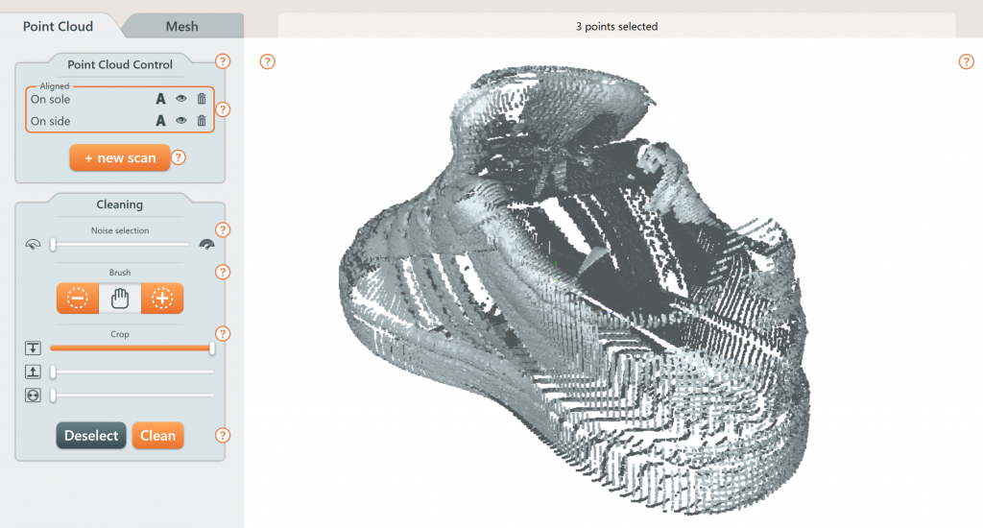
Task: Select the hand pan brush tool
Action: tap(120, 299)
